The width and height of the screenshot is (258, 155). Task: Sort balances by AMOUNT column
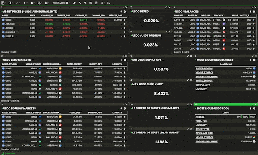coord(178,15)
